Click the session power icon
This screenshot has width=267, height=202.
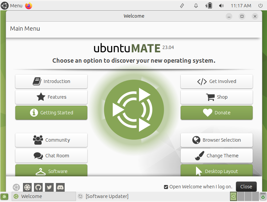pos(260,5)
